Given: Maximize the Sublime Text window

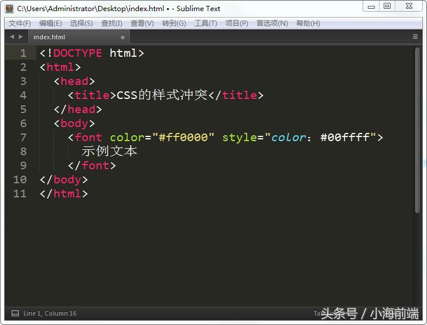Looking at the screenshot, I should 387,6.
